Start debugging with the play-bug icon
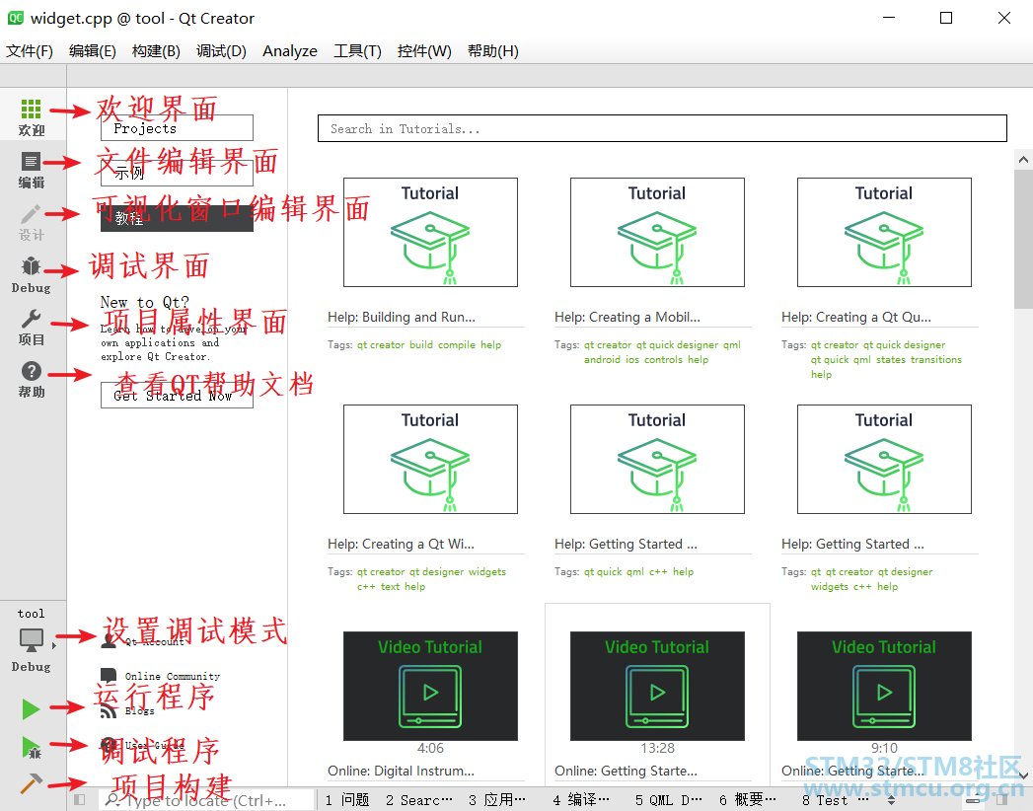The width and height of the screenshot is (1033, 811). 31,747
